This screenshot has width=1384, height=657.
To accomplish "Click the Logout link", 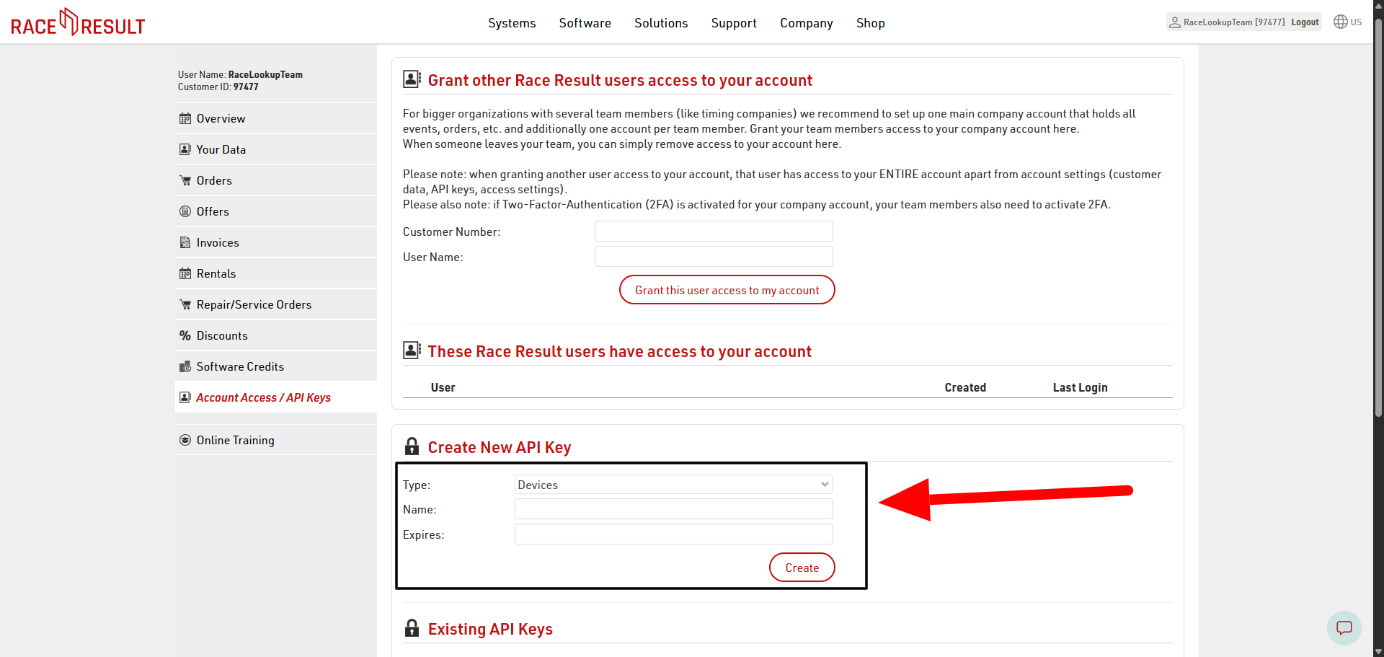I will [1305, 22].
